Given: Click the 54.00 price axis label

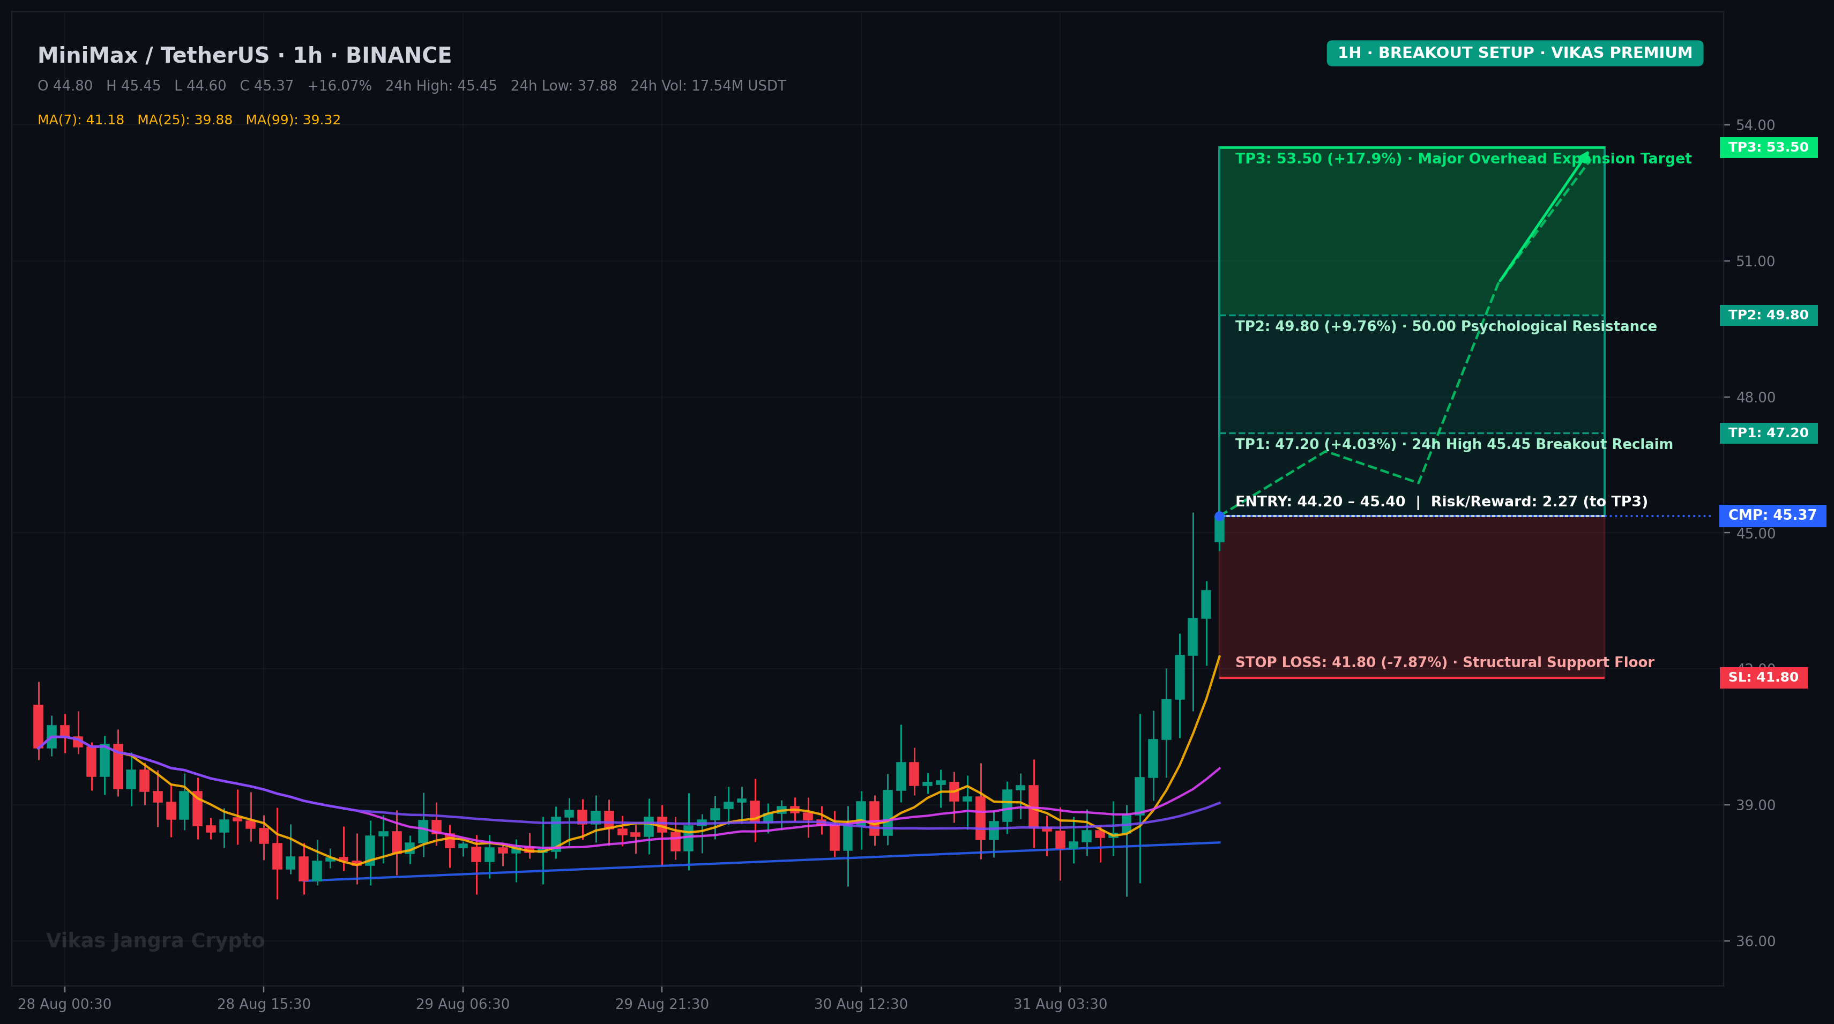Looking at the screenshot, I should [1755, 125].
